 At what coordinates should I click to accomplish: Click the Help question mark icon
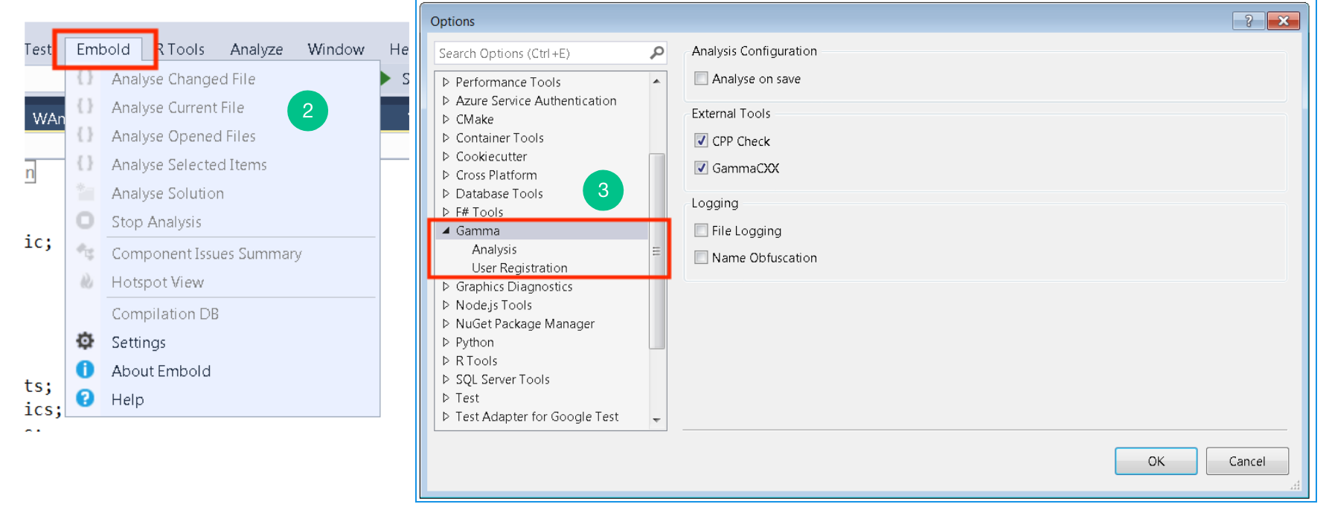pos(86,398)
